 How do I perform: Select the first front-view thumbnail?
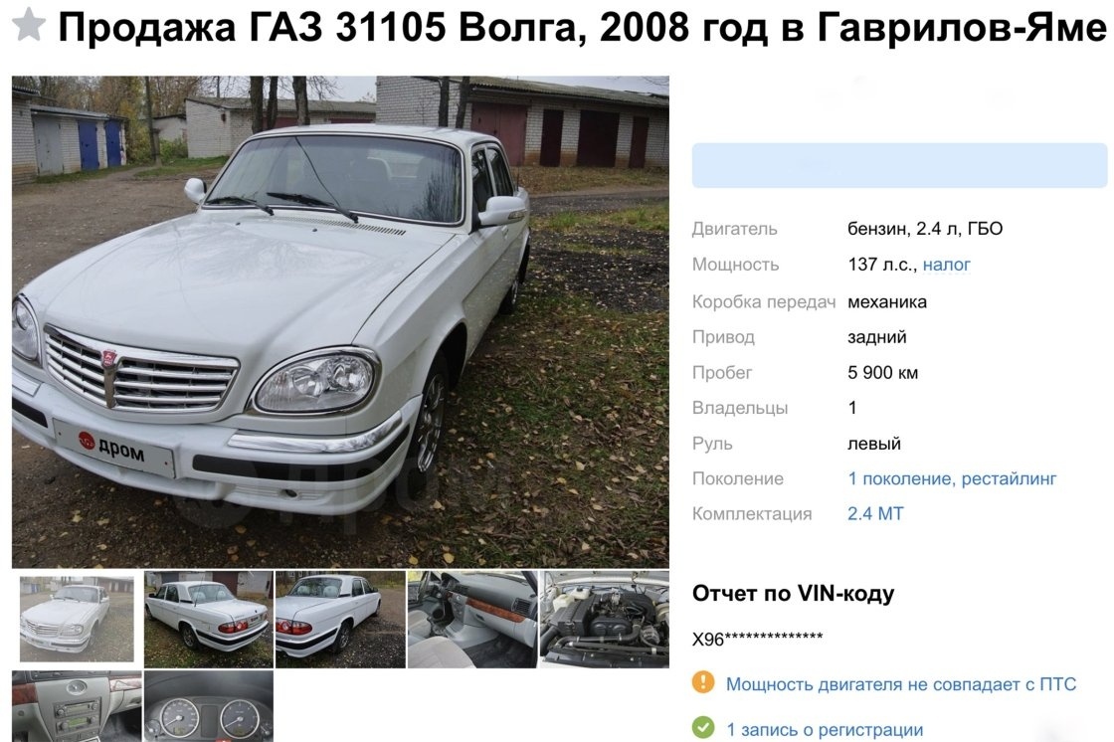pyautogui.click(x=77, y=620)
